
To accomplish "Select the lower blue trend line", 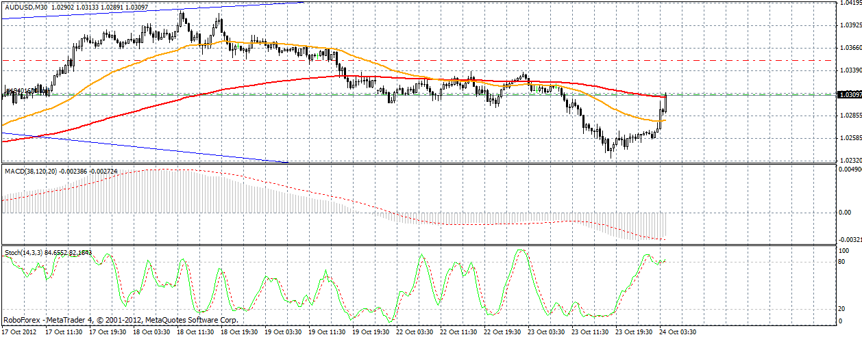I will click(144, 147).
